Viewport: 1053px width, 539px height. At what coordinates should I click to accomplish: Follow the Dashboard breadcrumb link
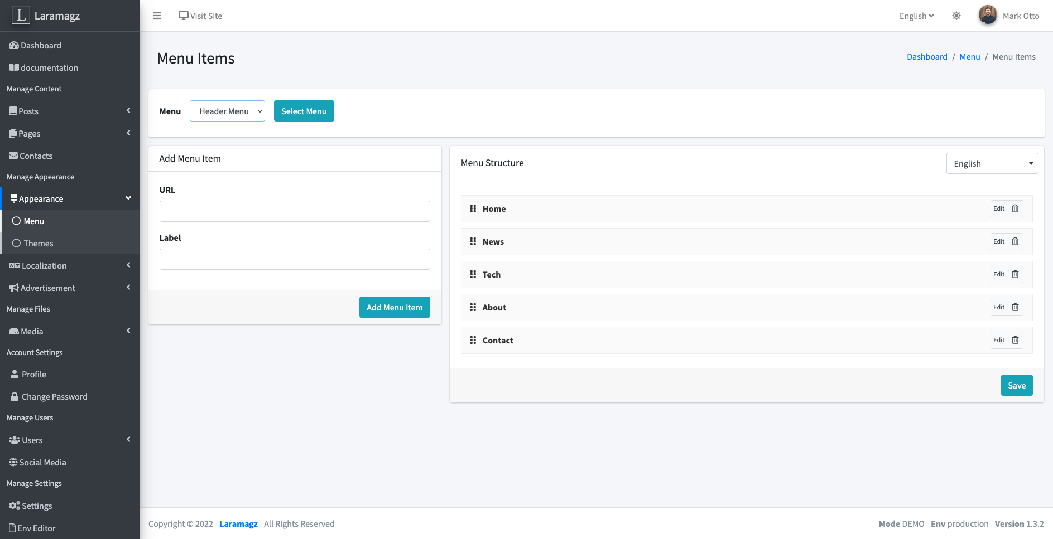click(927, 56)
